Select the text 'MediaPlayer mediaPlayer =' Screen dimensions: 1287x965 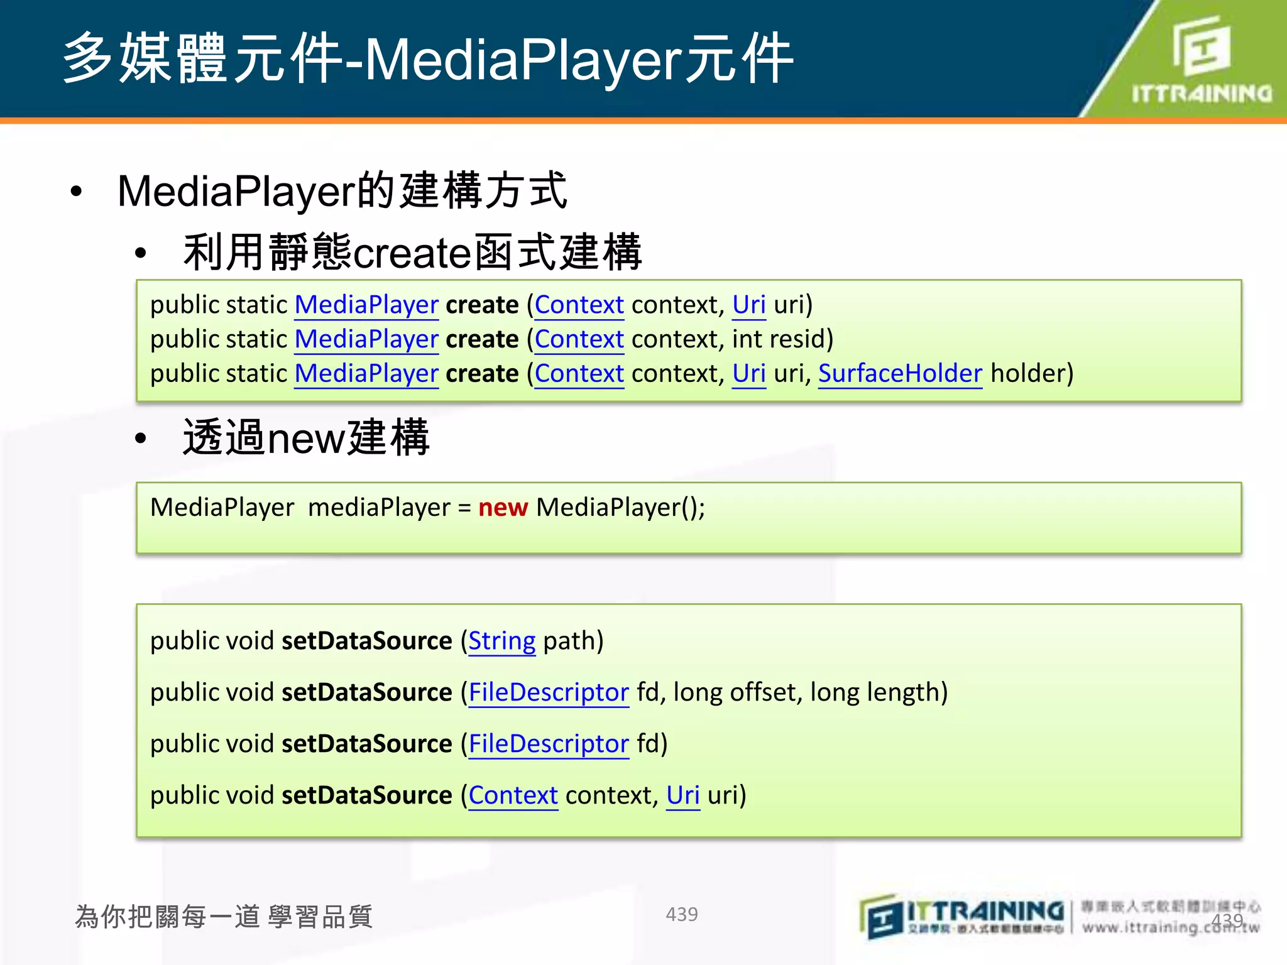tap(311, 508)
